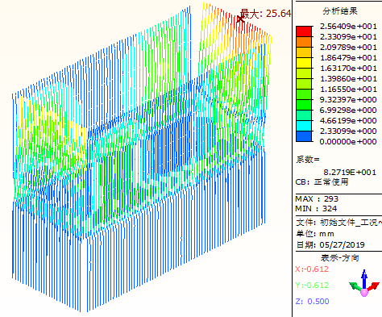382x317 pixels.
Task: Select the red legend color swatch
Action: pyautogui.click(x=304, y=31)
